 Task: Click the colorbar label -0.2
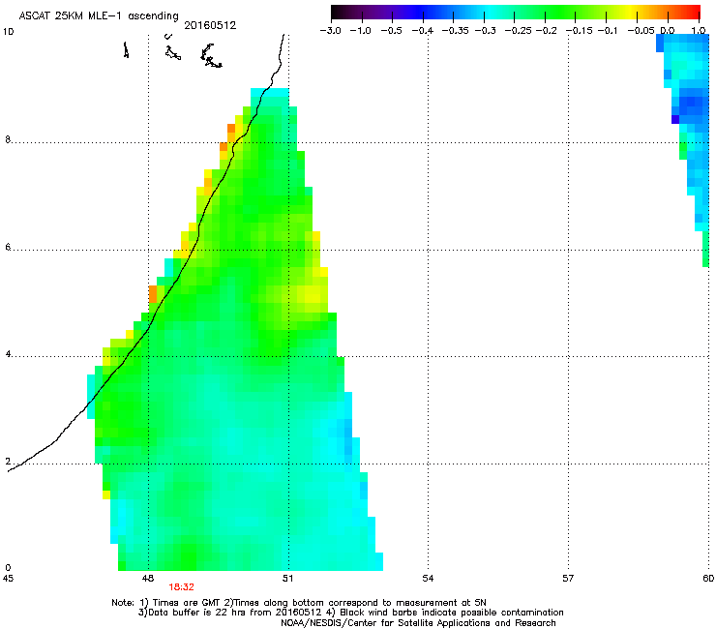tap(547, 31)
